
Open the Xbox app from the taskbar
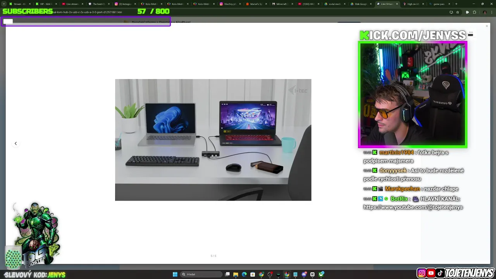(321, 274)
